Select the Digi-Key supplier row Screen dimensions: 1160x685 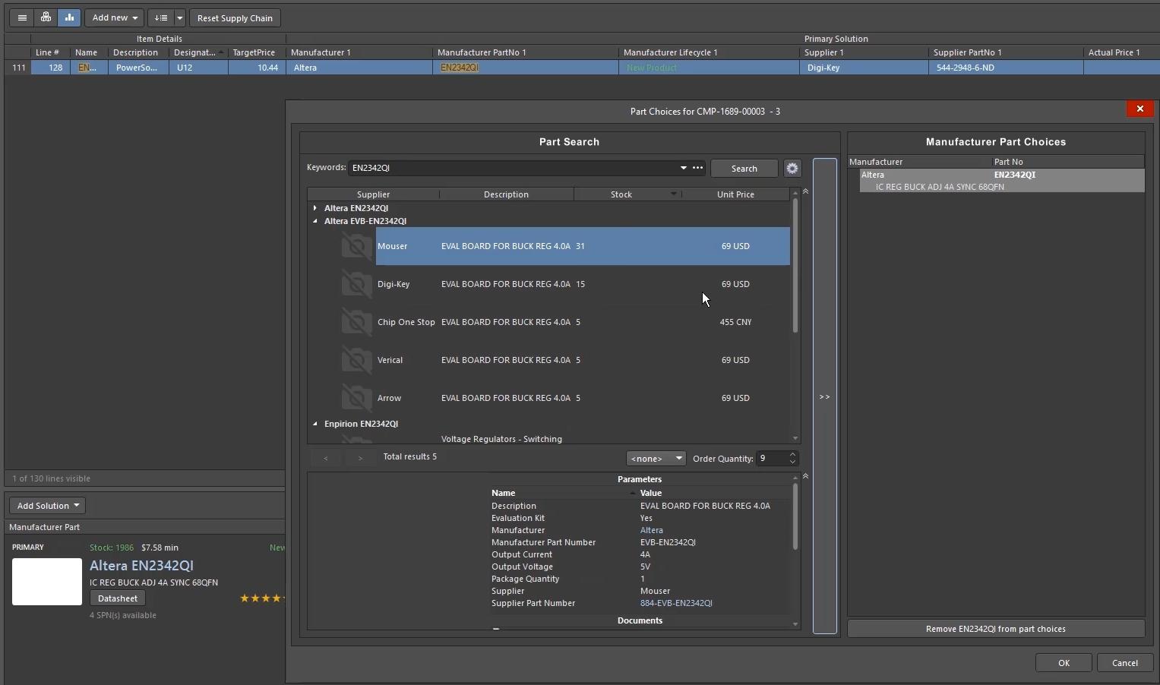583,284
